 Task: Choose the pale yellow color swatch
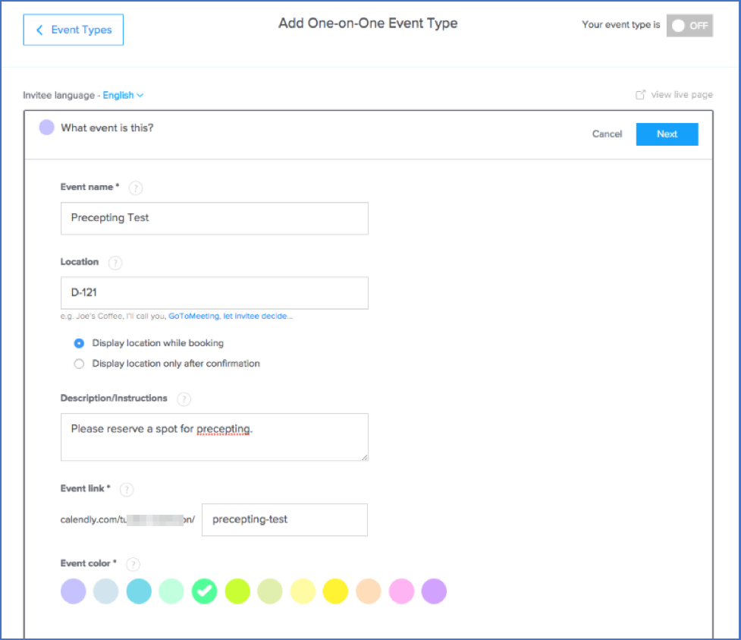[303, 591]
